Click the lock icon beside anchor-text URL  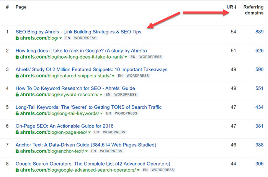pyautogui.click(x=17, y=151)
